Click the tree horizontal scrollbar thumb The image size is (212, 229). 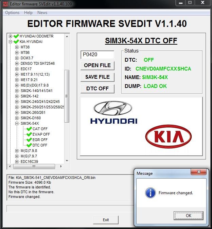(34, 166)
